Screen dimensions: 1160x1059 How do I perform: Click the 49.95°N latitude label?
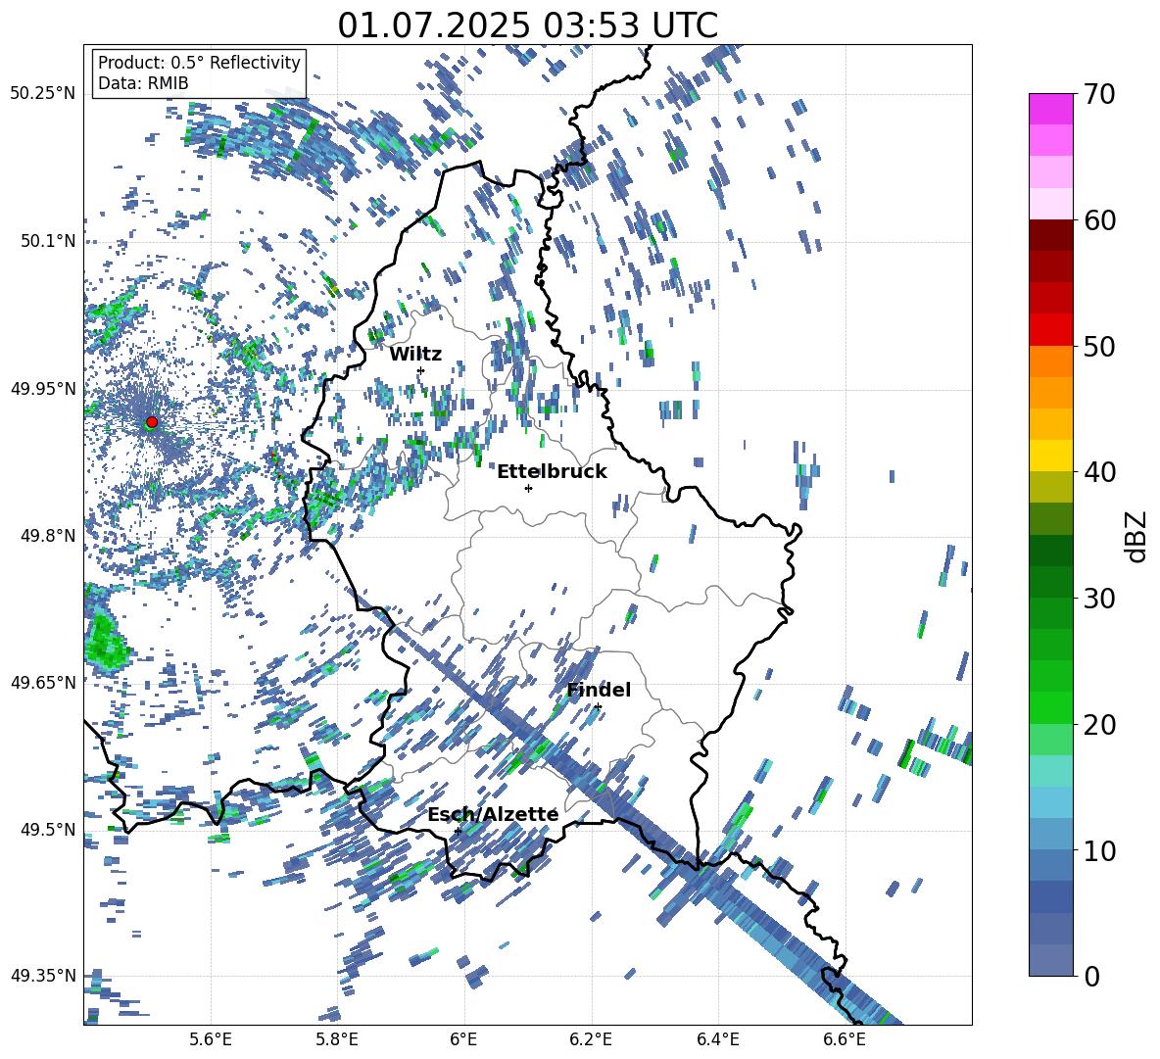tap(43, 389)
